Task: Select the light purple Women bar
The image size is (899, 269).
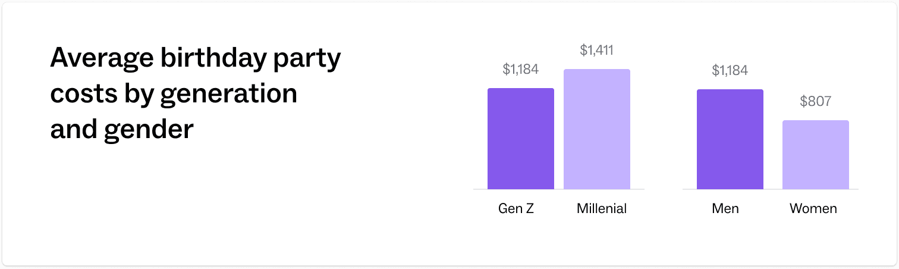Action: 815,155
